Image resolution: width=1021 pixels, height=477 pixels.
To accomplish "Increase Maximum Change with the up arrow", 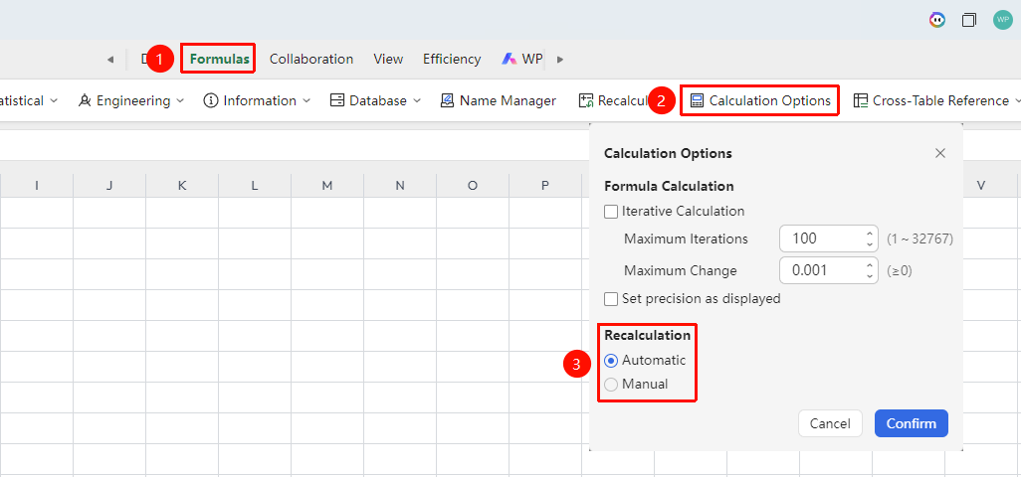I will click(x=870, y=265).
